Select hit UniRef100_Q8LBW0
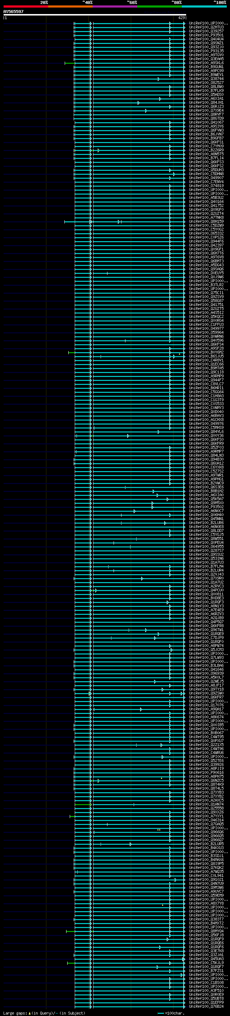The width and height of the screenshot is (230, 1016). click(x=206, y=87)
